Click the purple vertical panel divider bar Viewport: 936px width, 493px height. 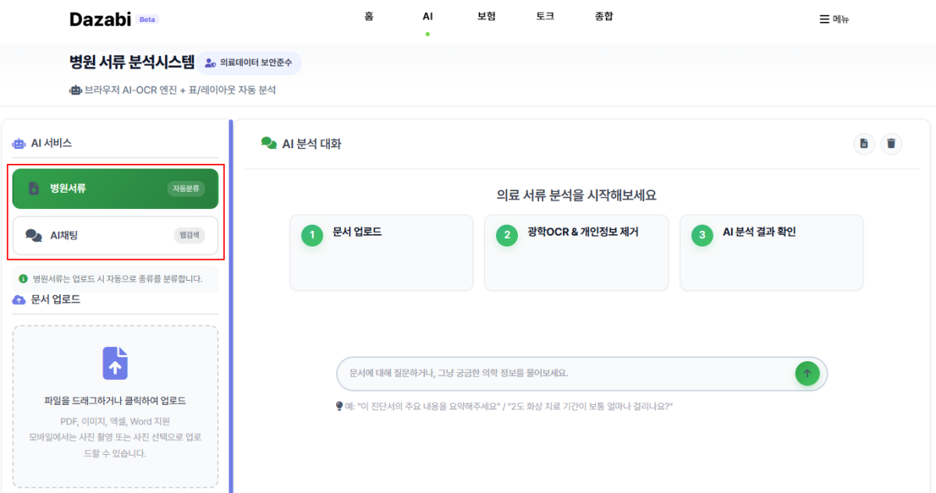tap(231, 306)
